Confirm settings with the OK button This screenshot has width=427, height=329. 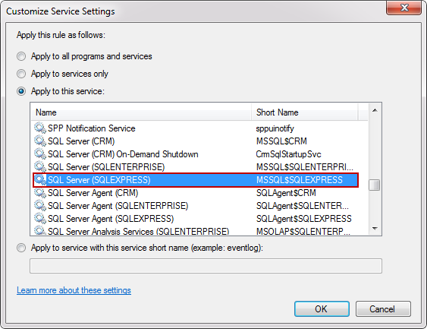tap(322, 308)
